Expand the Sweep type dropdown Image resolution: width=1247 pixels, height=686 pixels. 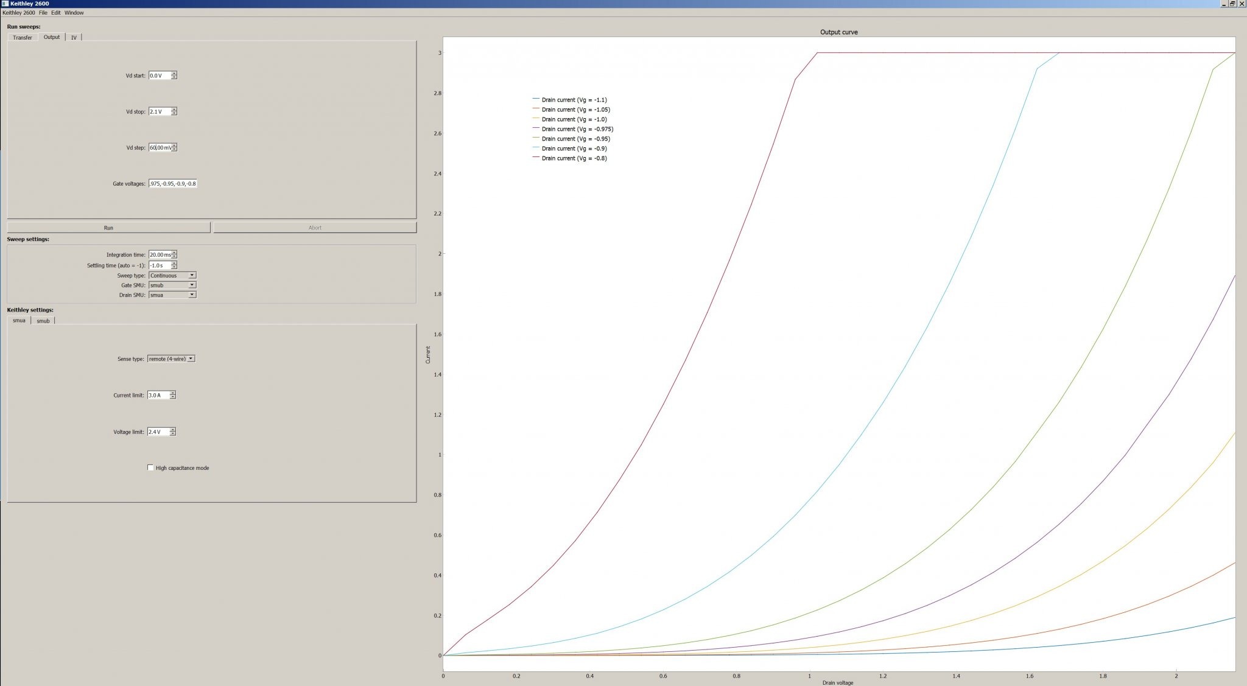point(172,275)
